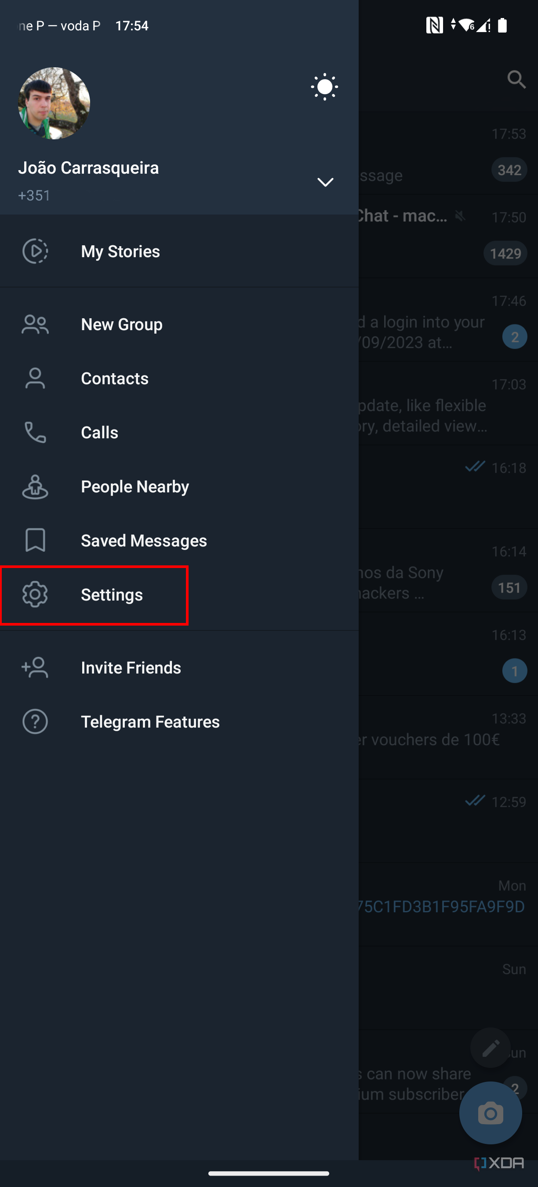This screenshot has width=538, height=1187.
Task: Open Settings from the menu
Action: pyautogui.click(x=111, y=594)
